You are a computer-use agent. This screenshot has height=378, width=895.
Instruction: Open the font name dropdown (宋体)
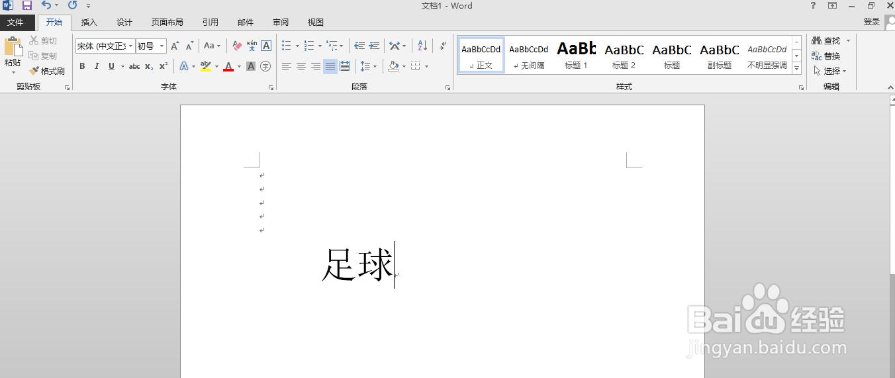coord(131,46)
